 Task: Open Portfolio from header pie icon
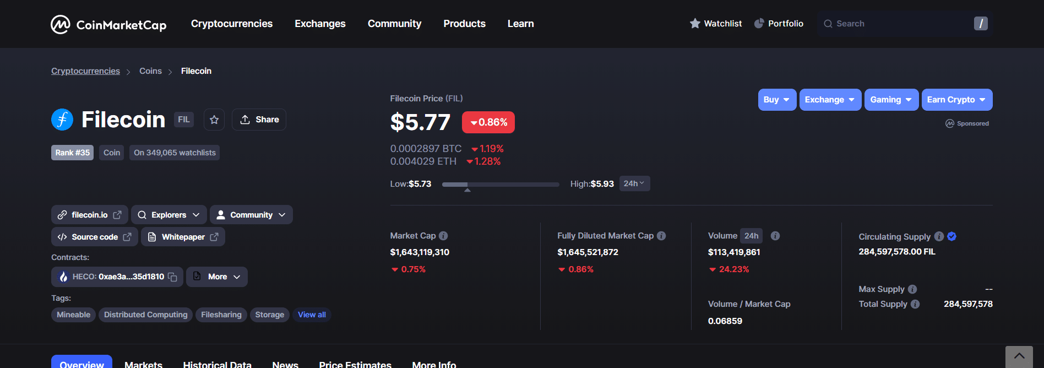[759, 24]
